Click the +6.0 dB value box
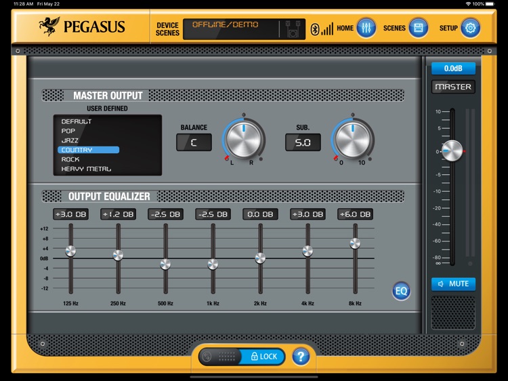This screenshot has width=508, height=381. [x=355, y=214]
